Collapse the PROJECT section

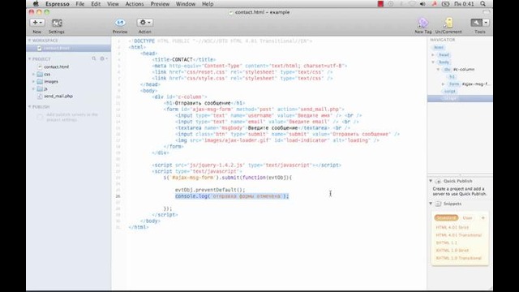pyautogui.click(x=29, y=59)
